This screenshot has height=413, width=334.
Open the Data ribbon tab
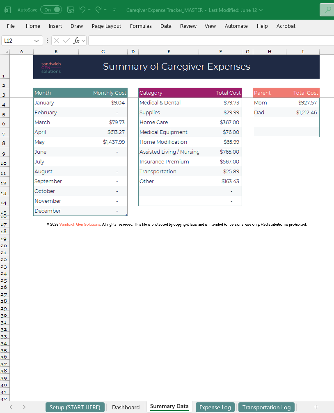(x=166, y=26)
